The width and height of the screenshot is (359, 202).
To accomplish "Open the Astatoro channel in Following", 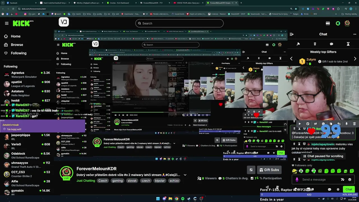I will tap(27, 93).
